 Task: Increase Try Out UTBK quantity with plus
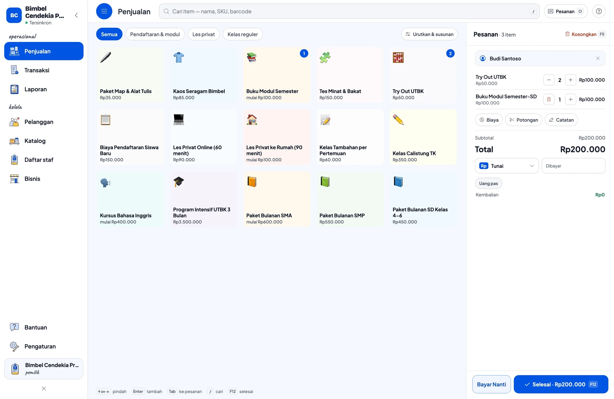click(571, 80)
